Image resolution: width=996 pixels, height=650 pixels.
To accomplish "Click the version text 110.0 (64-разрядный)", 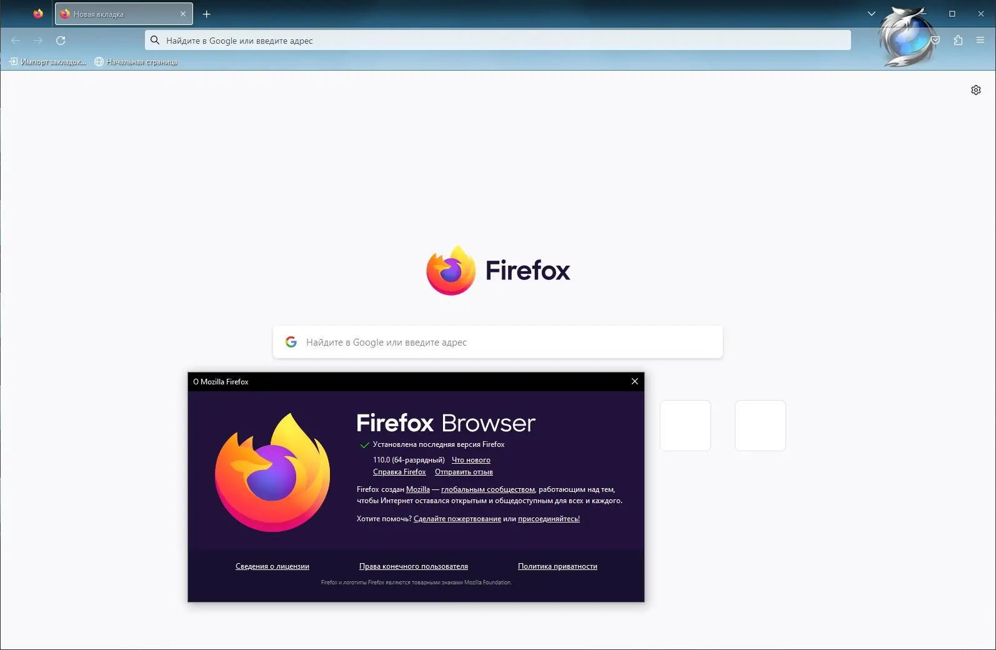I will [x=409, y=460].
